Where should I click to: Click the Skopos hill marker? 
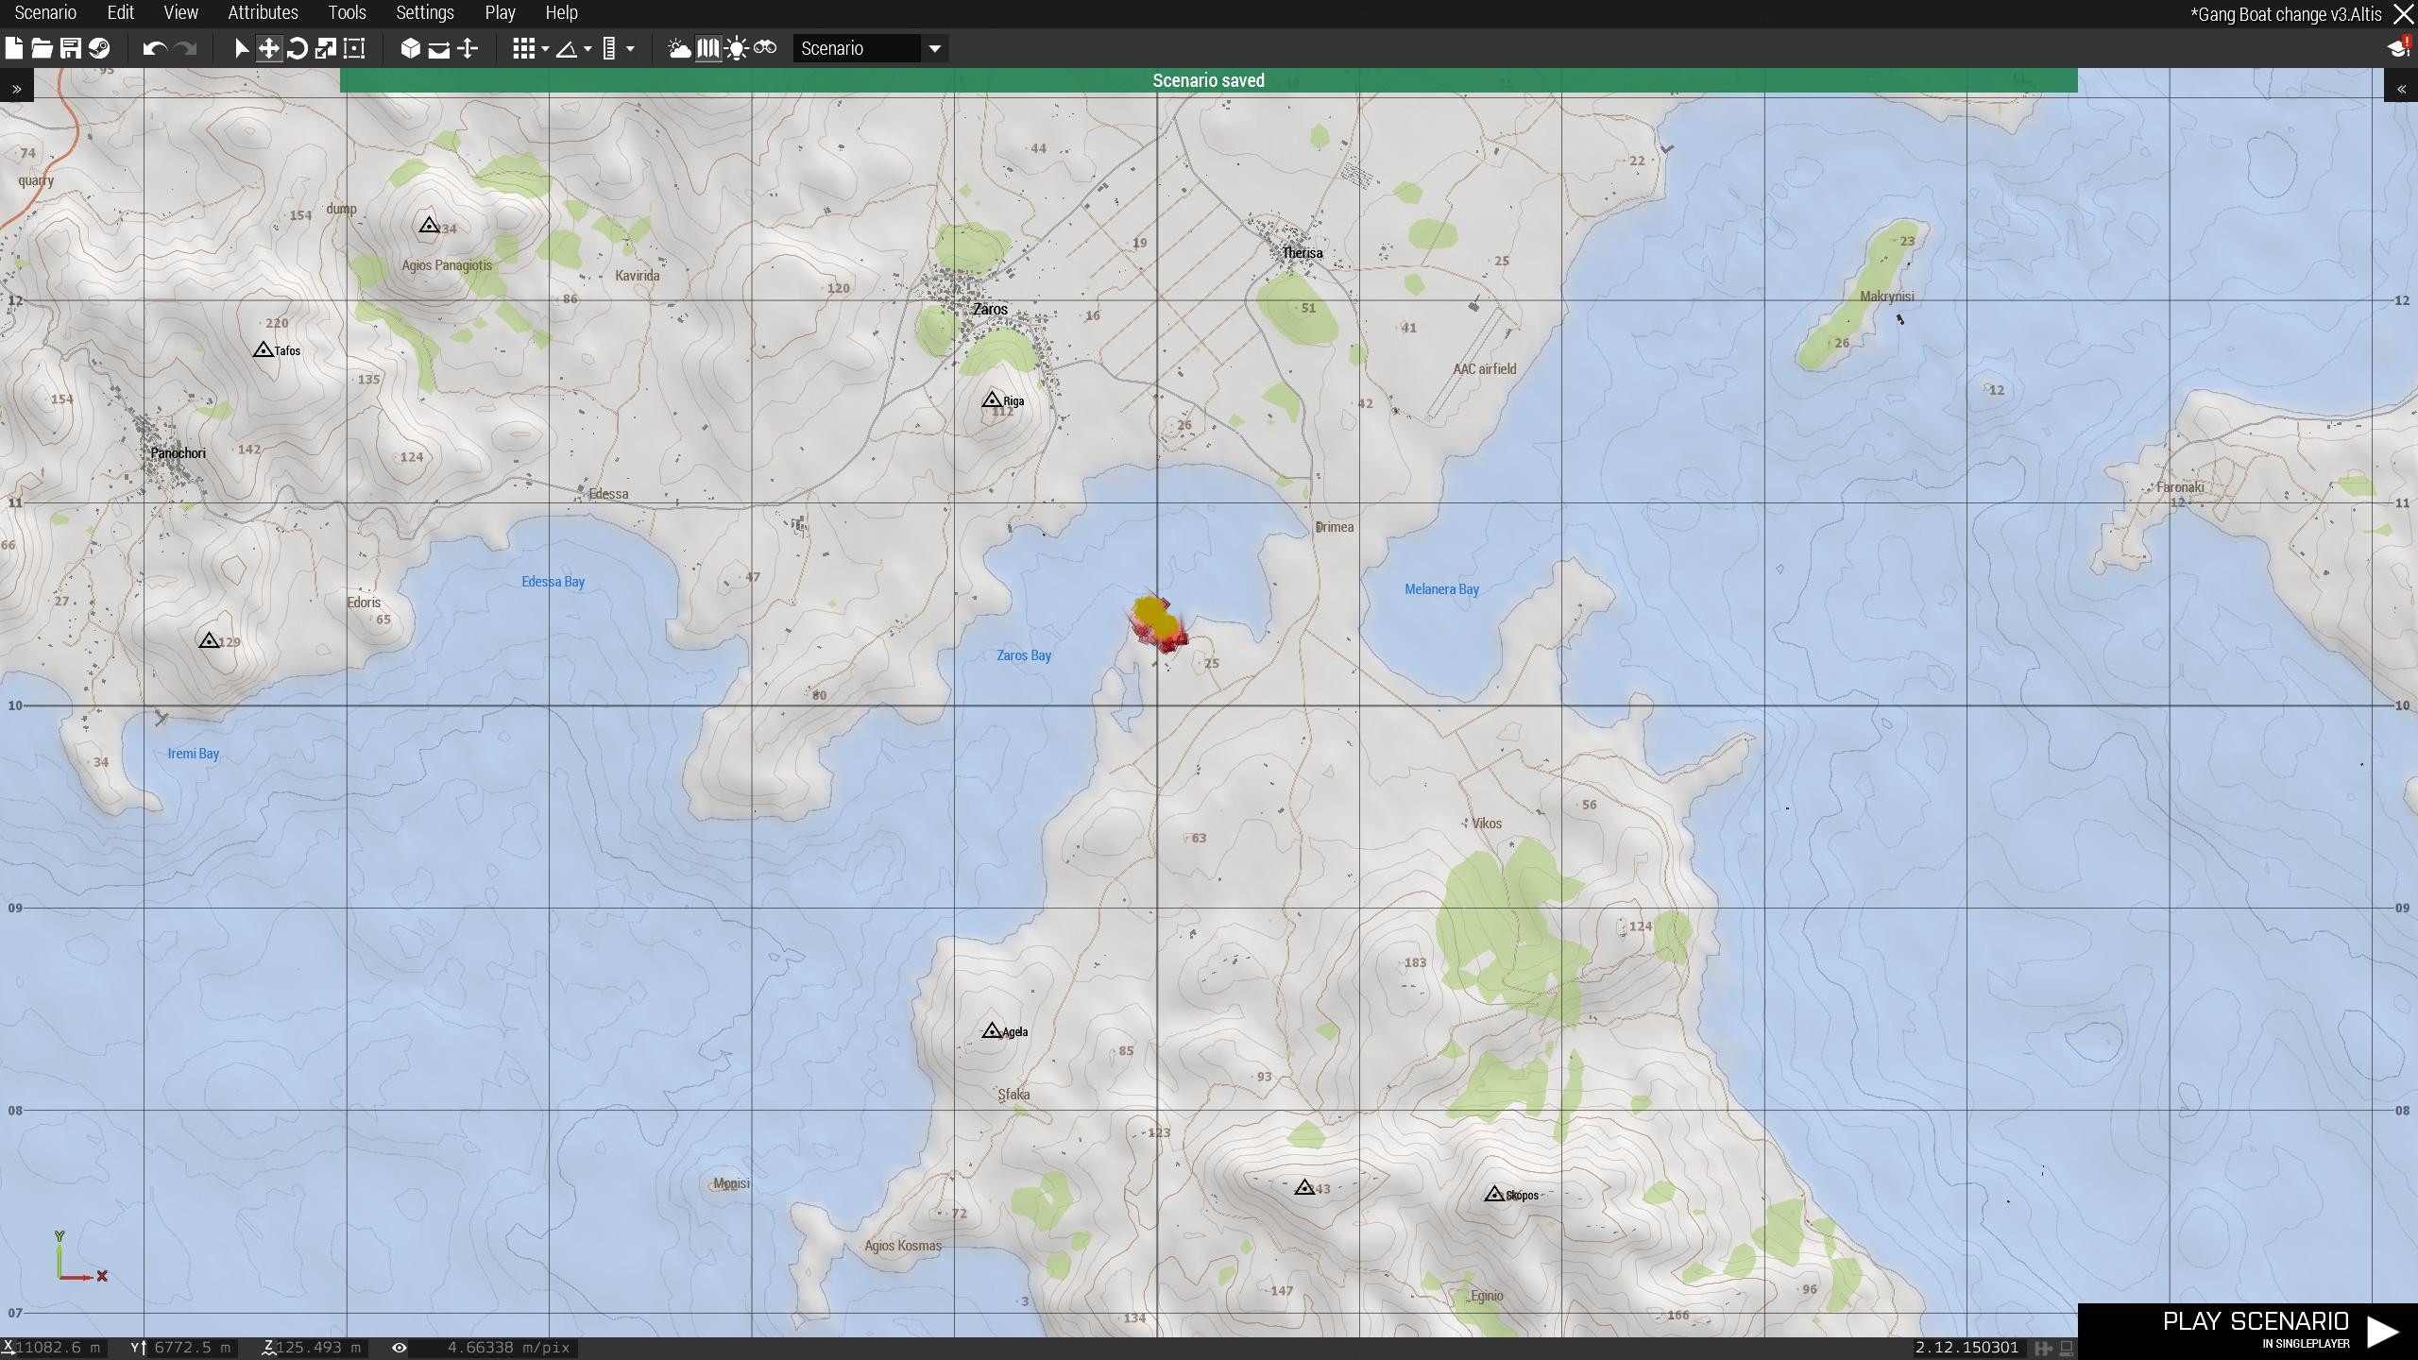[x=1493, y=1194]
